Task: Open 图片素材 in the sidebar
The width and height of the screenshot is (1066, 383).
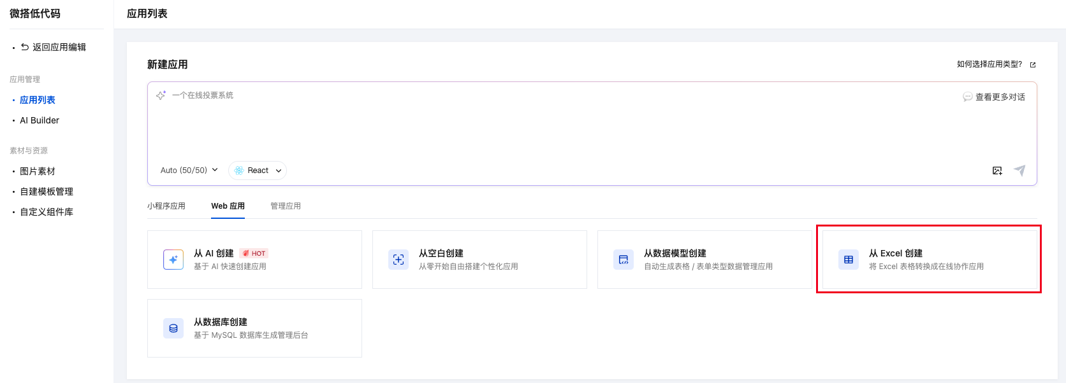Action: pyautogui.click(x=38, y=171)
